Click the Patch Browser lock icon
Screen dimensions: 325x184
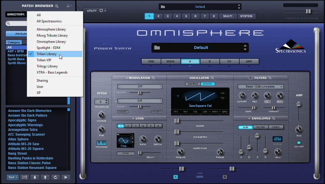(x=68, y=6)
